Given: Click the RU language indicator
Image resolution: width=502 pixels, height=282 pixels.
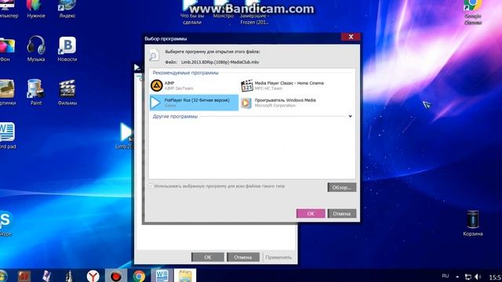Looking at the screenshot, I should 446,276.
